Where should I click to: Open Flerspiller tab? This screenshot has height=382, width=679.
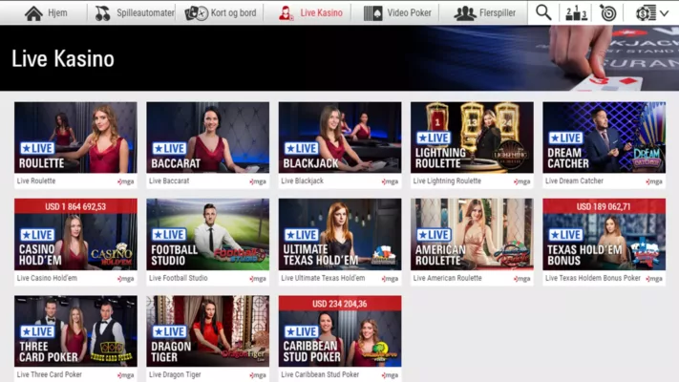(x=484, y=13)
